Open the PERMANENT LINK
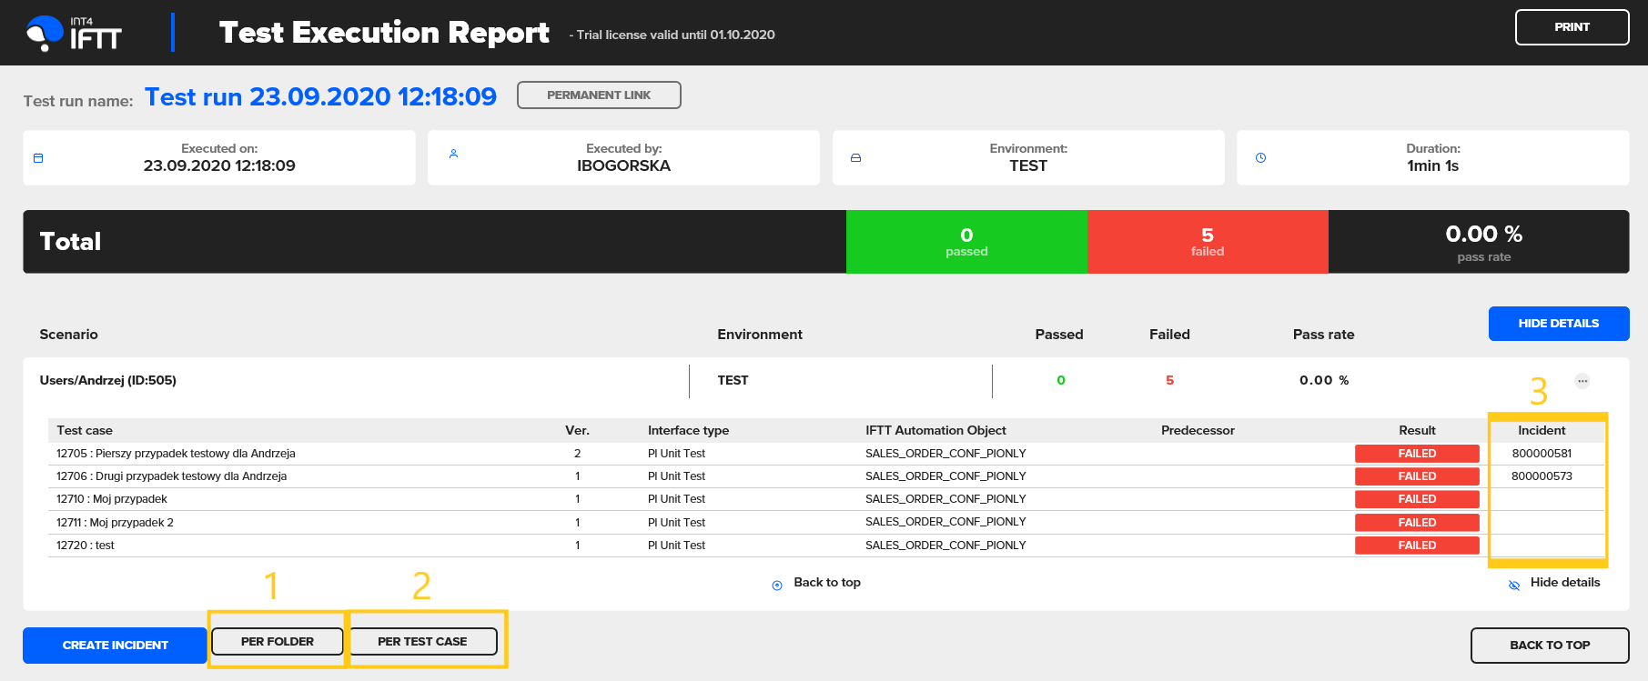 pos(599,95)
